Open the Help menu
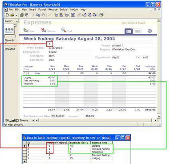The height and width of the screenshot is (164, 170). point(83,9)
